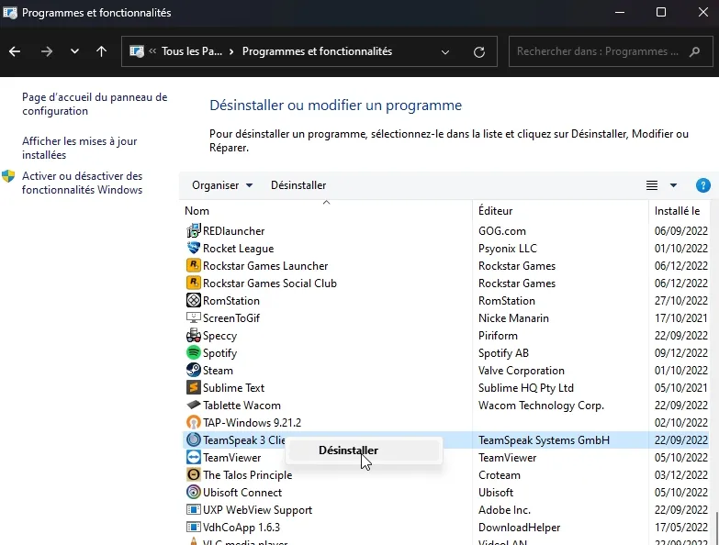
Task: Click the Spotify icon in the program list
Action: 194,353
